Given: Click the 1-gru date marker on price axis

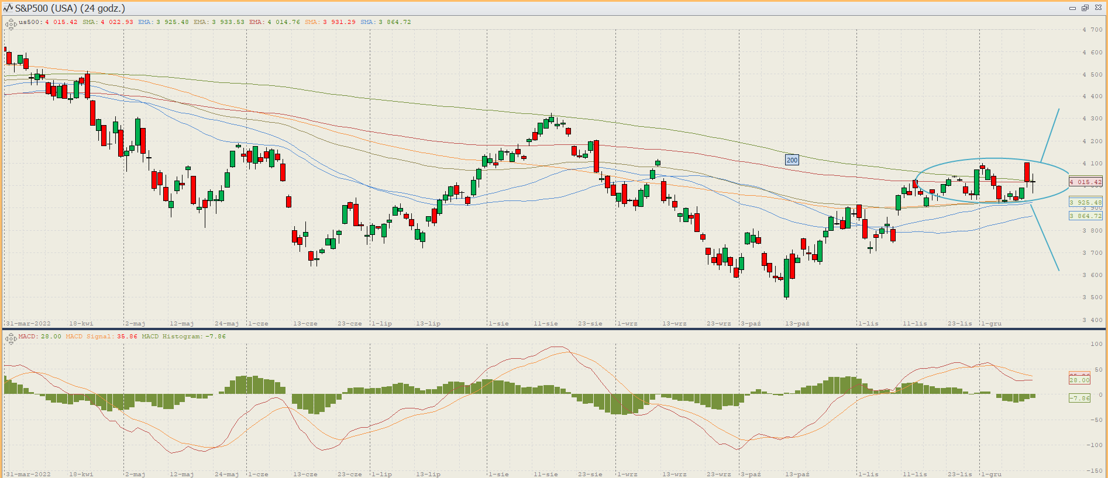Looking at the screenshot, I should (991, 323).
